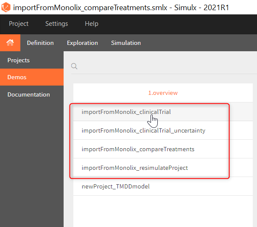This screenshot has width=257, height=227.
Task: Collapse the 1.overview demo section
Action: point(163,93)
